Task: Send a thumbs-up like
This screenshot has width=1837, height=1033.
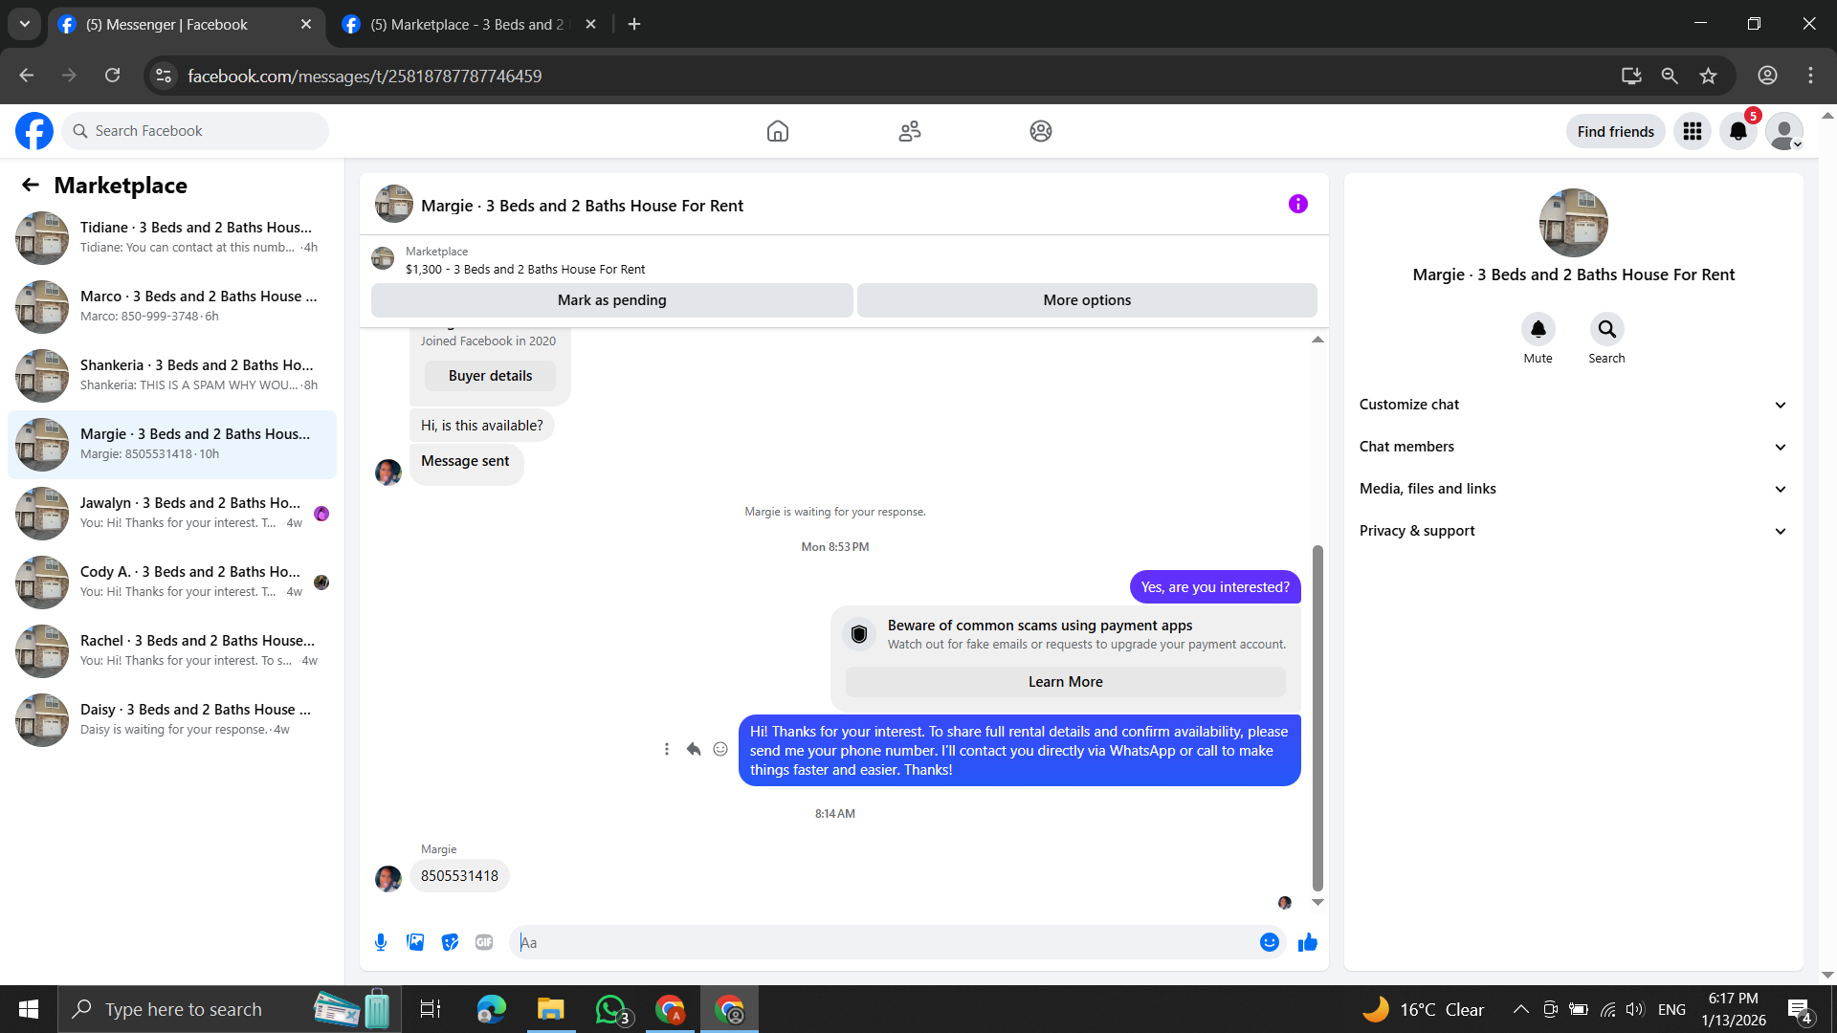Action: [1307, 943]
